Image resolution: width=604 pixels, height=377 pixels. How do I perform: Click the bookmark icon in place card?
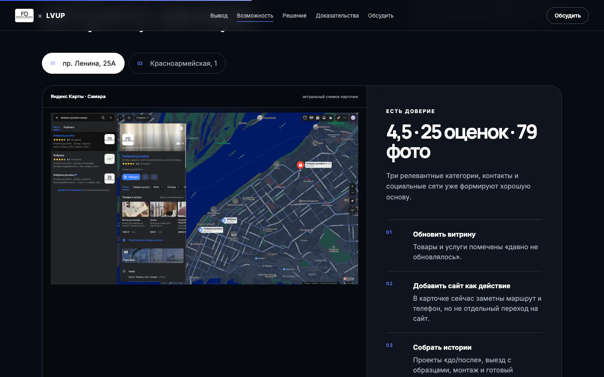pyautogui.click(x=146, y=177)
